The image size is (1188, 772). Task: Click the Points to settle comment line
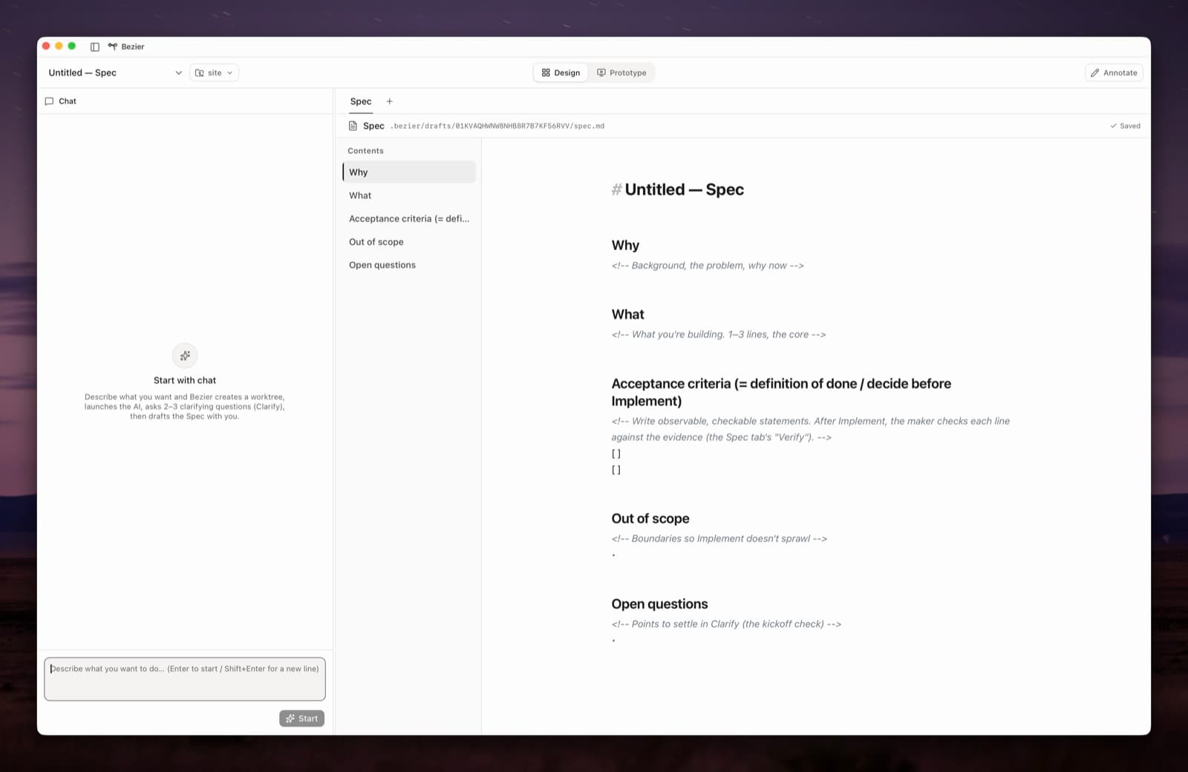[x=726, y=624]
